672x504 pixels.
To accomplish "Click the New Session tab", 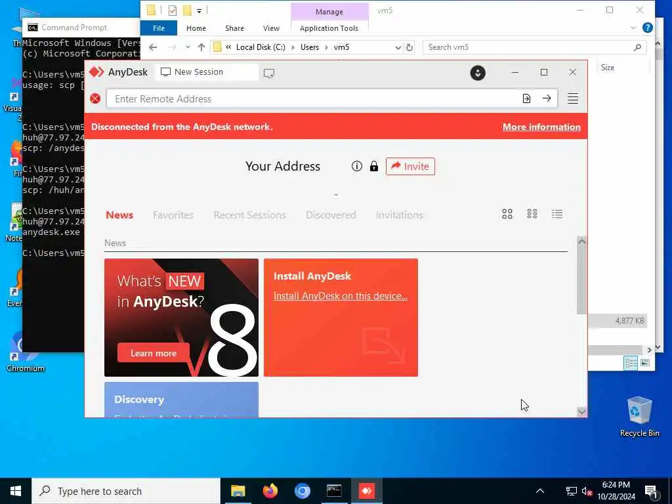I will [x=207, y=72].
